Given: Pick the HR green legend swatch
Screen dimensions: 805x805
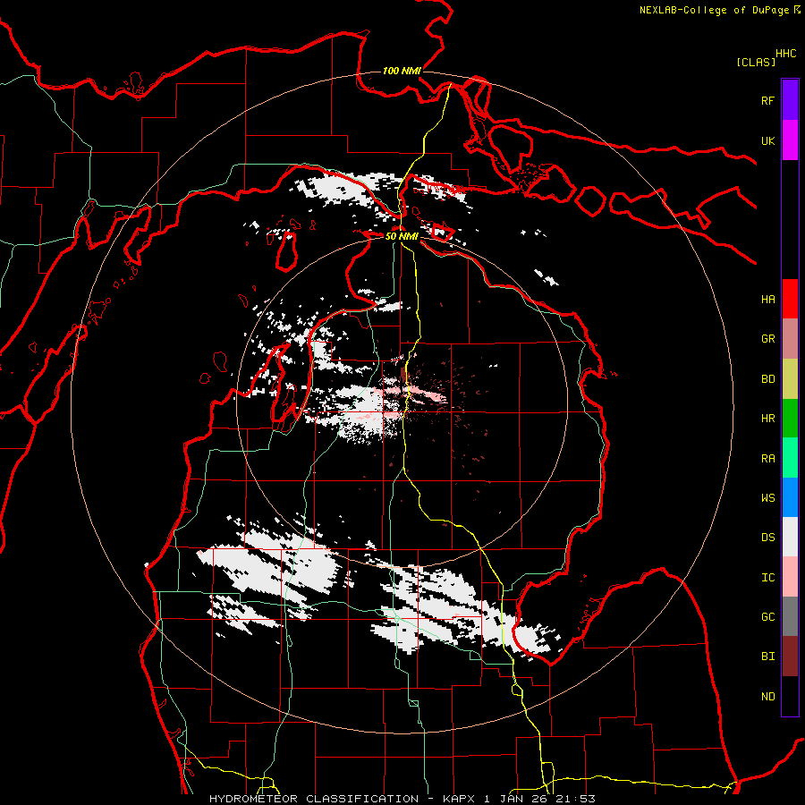Looking at the screenshot, I should pyautogui.click(x=790, y=419).
